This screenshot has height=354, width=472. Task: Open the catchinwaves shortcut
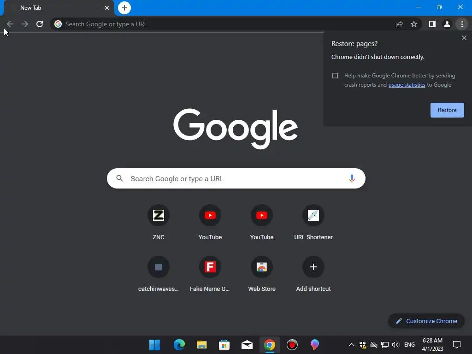[159, 274]
